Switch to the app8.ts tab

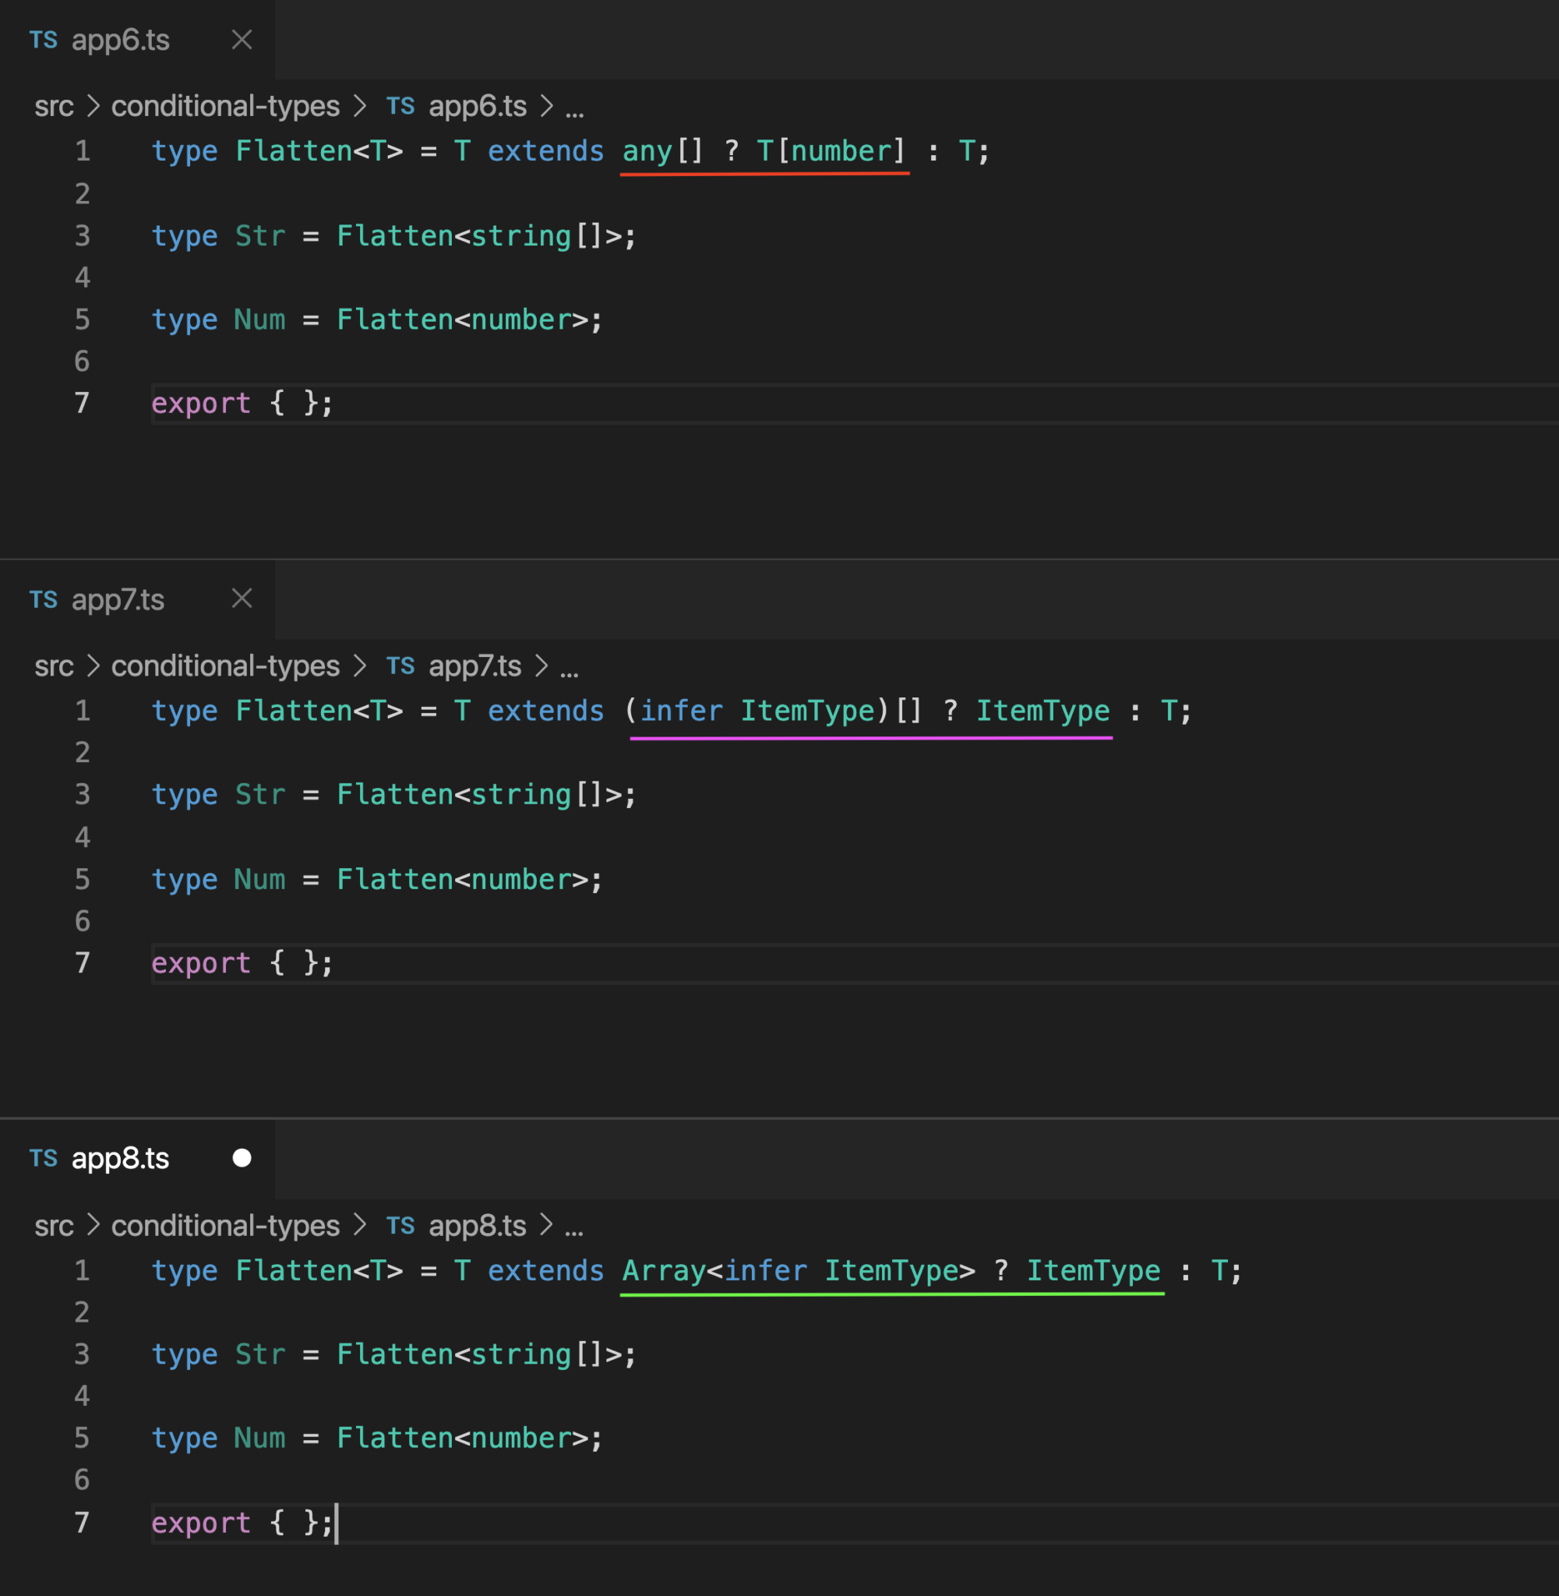120,1158
